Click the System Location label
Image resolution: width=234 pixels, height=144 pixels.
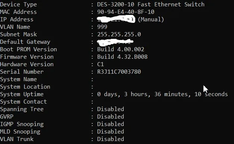pyautogui.click(x=25, y=87)
